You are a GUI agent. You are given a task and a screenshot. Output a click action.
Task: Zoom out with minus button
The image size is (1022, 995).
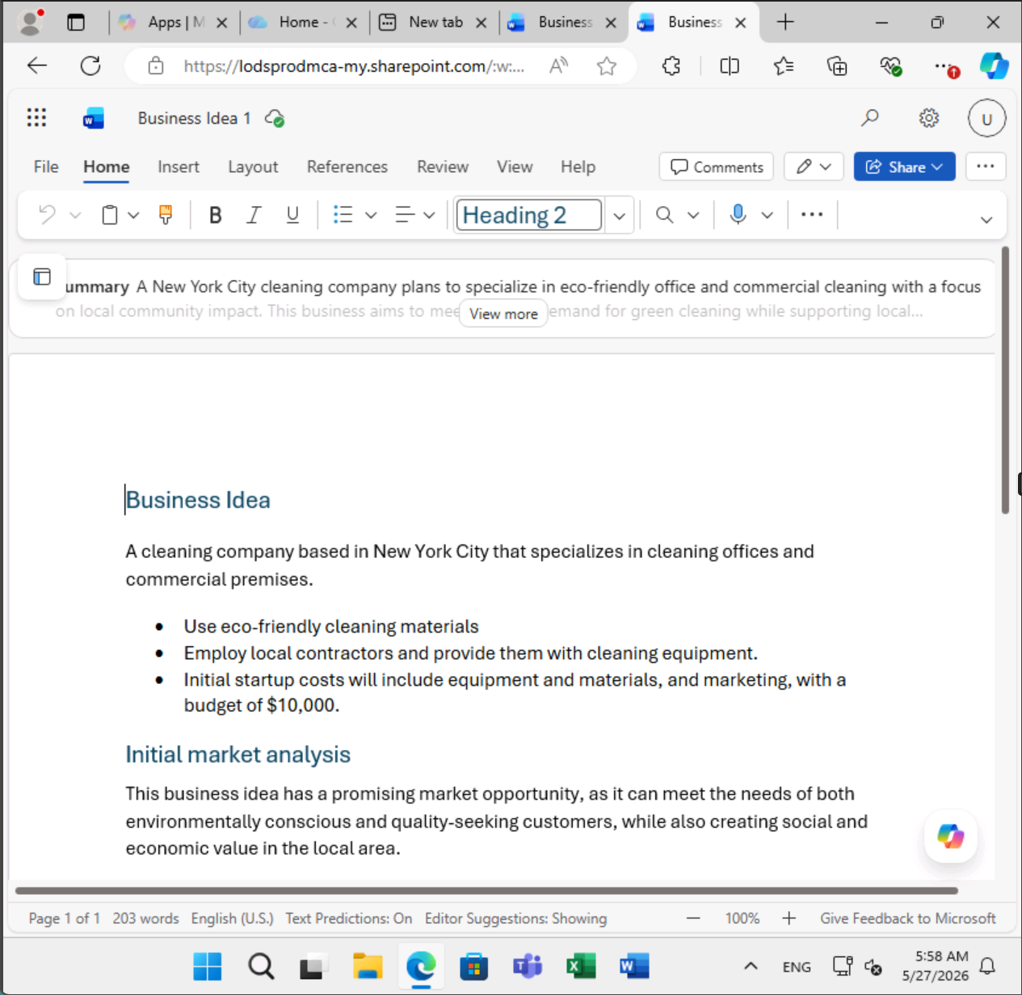(x=693, y=918)
